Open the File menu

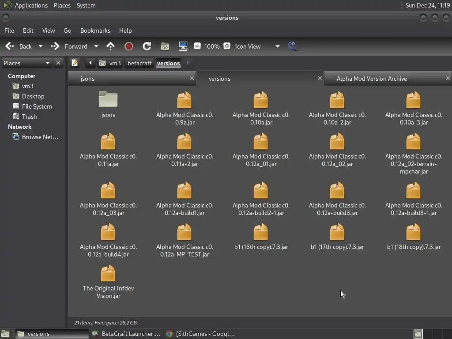pyautogui.click(x=9, y=30)
